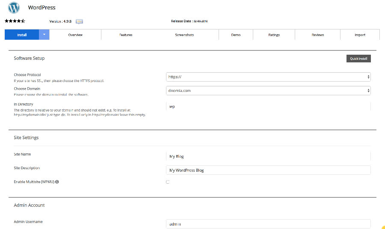This screenshot has height=229, width=385.
Task: Click the star rating icons
Action: click(x=15, y=21)
